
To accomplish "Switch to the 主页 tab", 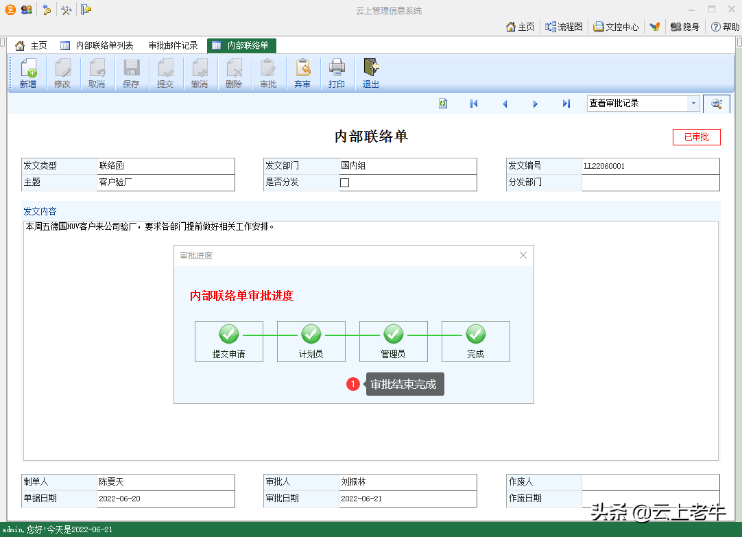I will pos(32,45).
